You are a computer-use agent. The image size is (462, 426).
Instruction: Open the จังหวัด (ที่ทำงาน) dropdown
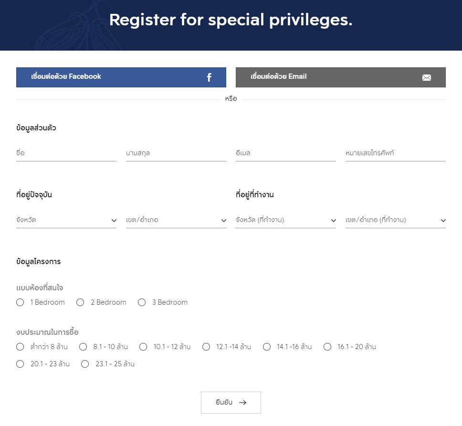click(285, 220)
